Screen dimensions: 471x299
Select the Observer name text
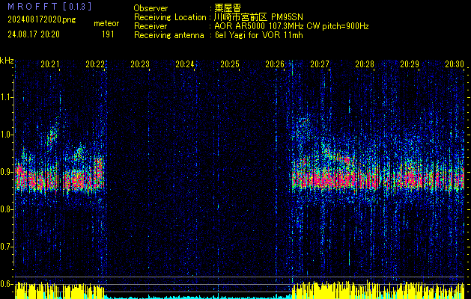click(x=228, y=7)
